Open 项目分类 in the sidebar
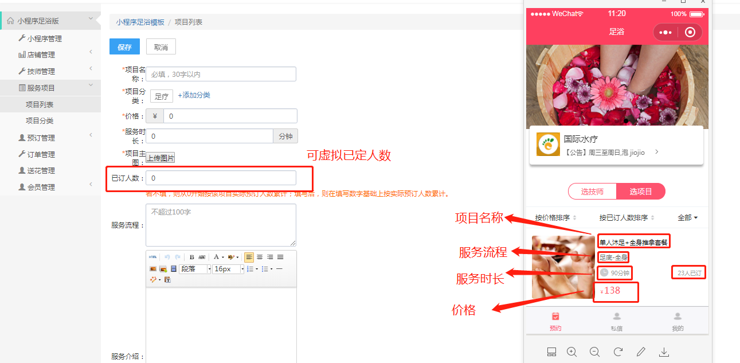The width and height of the screenshot is (740, 363). (40, 121)
